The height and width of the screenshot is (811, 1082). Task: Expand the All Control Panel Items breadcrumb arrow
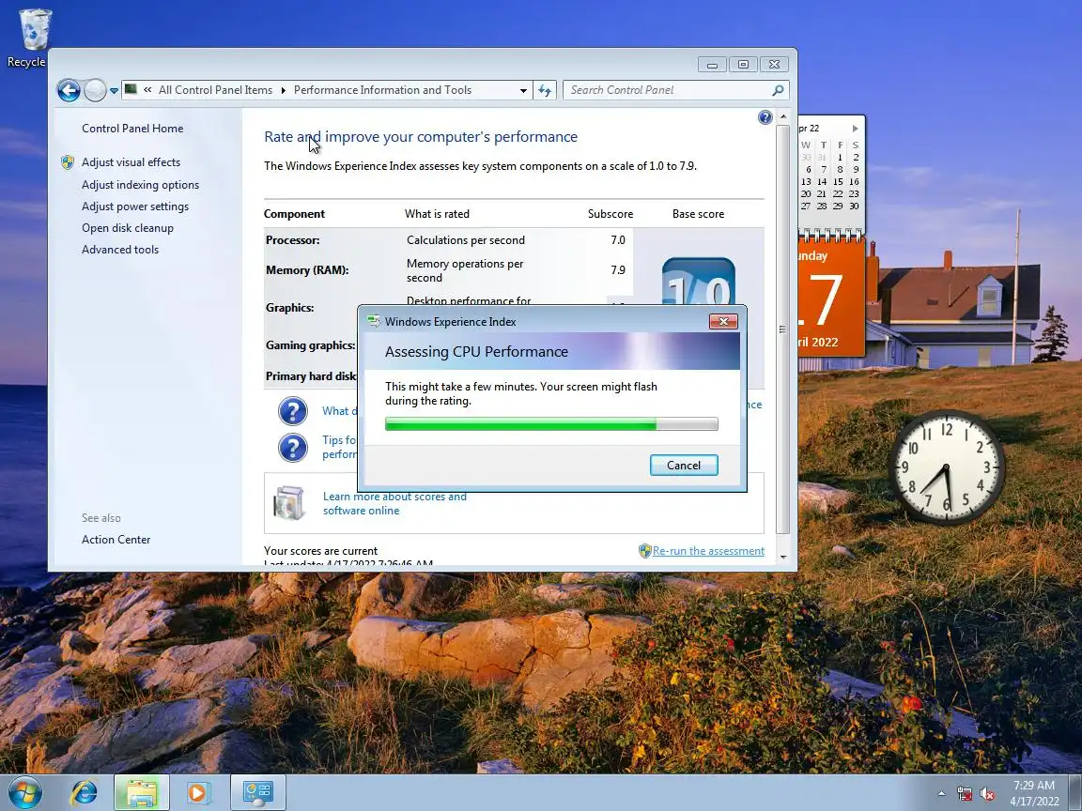pos(283,90)
